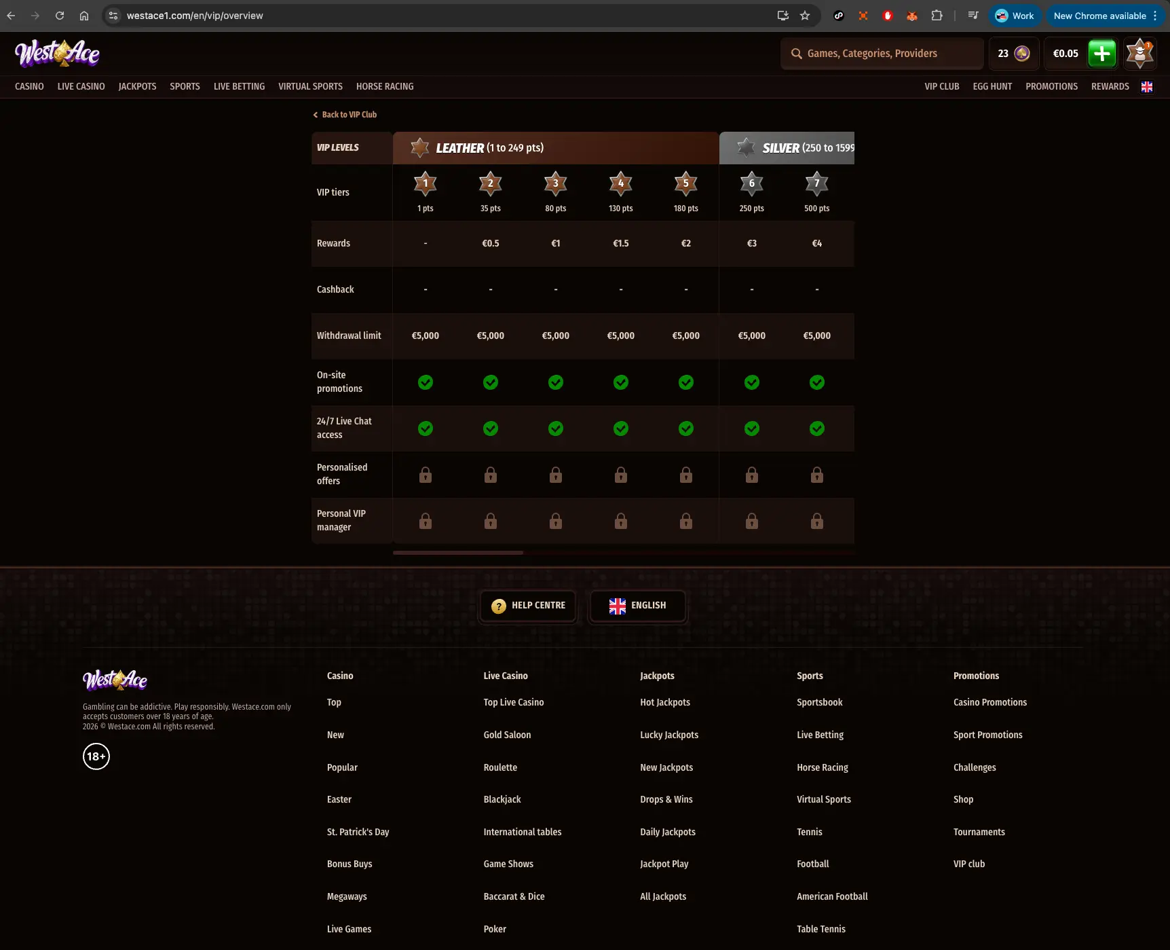
Task: Open the Chrome Work profile menu
Action: coord(1015,16)
